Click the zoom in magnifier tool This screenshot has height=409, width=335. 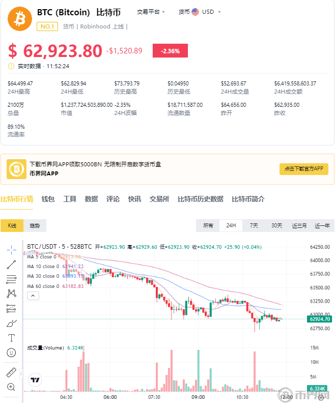(x=11, y=387)
